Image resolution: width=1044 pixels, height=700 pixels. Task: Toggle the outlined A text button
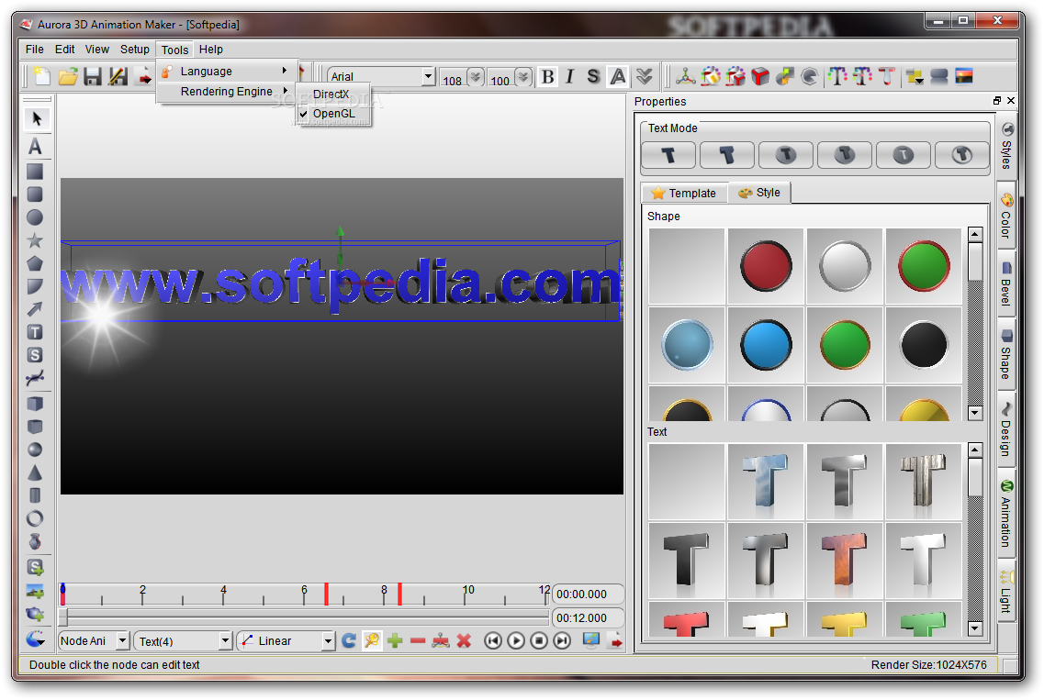(x=618, y=76)
